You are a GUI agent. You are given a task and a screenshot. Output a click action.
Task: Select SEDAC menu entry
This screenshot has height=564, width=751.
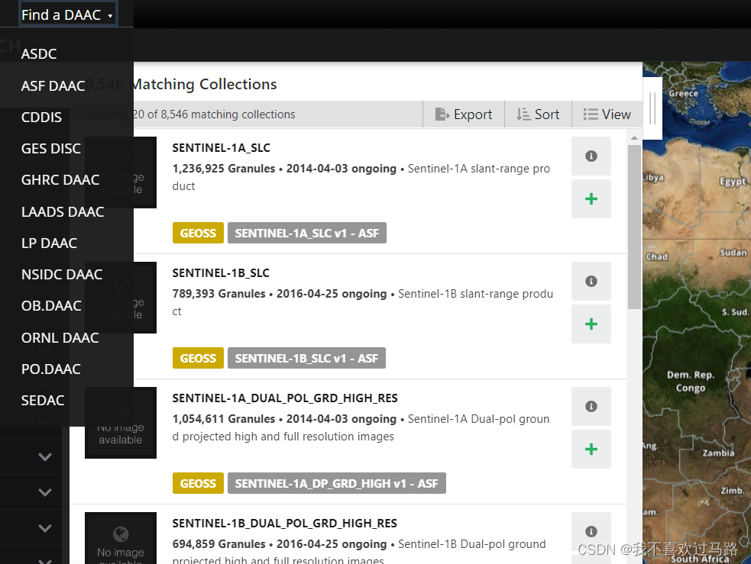[x=43, y=401]
